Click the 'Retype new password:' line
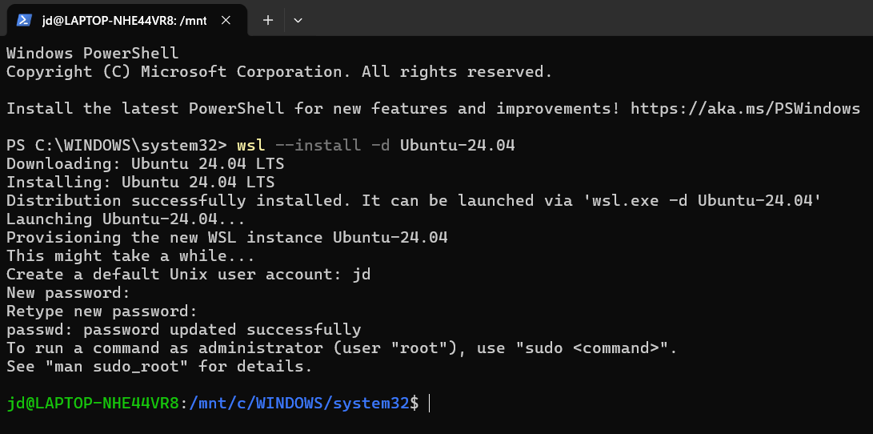Screen dimensions: 873x434 102,311
